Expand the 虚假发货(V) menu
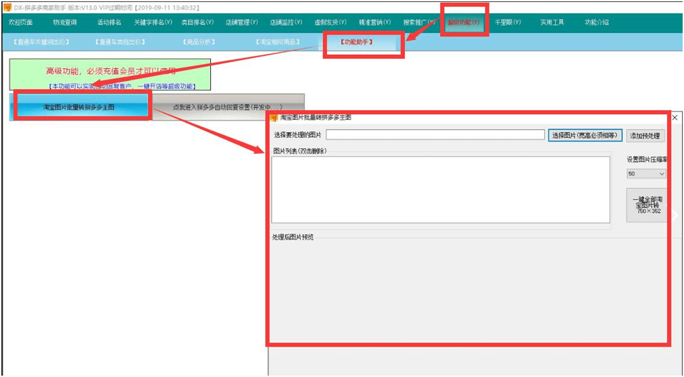The height and width of the screenshot is (377, 684). [x=331, y=22]
